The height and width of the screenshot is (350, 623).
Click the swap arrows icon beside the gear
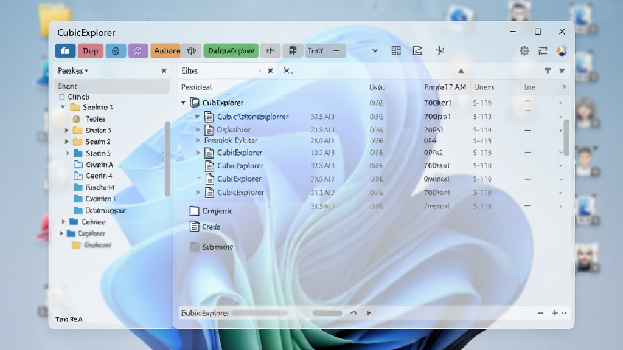point(543,51)
